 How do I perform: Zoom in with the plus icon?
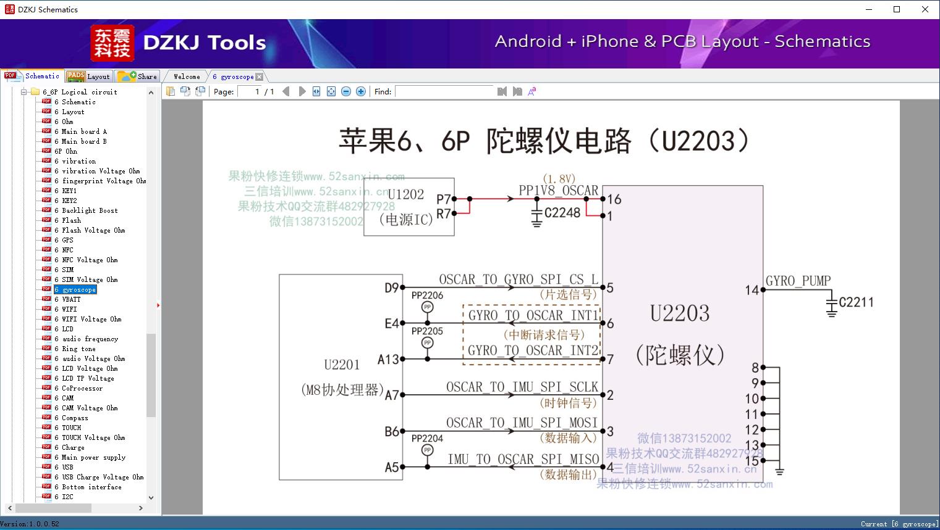[x=361, y=91]
